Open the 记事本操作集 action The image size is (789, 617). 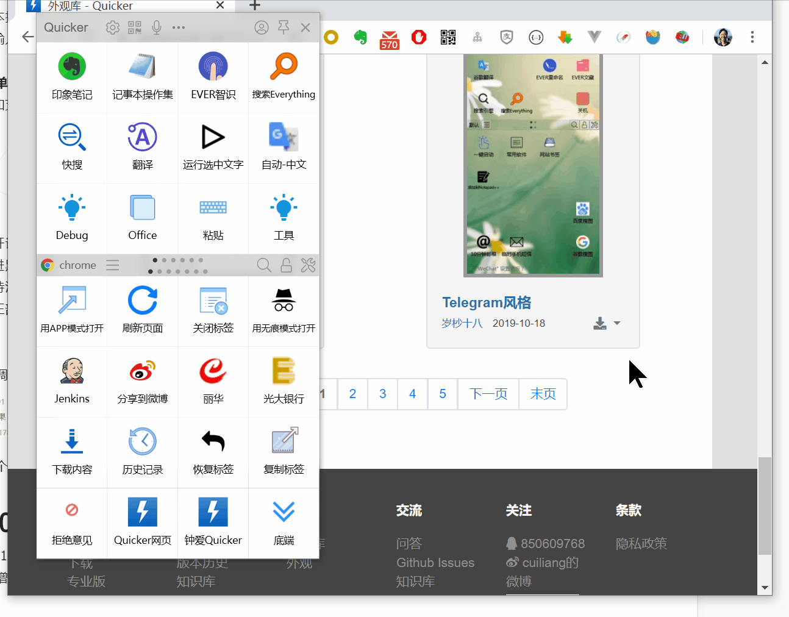click(143, 77)
